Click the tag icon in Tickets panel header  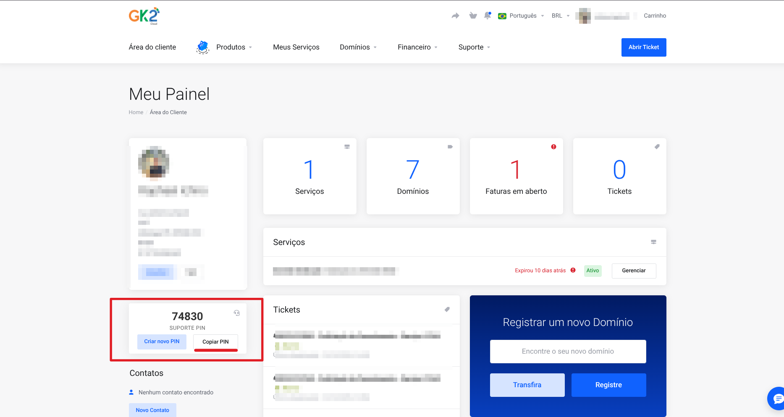click(x=447, y=310)
